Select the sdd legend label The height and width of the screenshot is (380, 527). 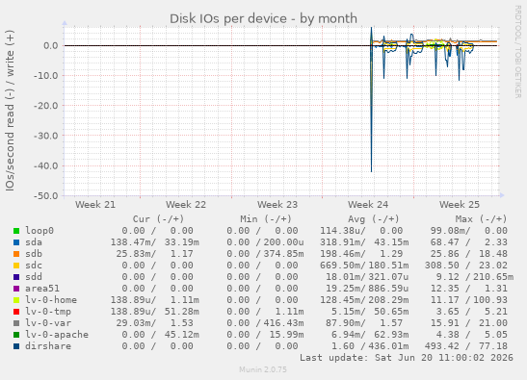34,277
